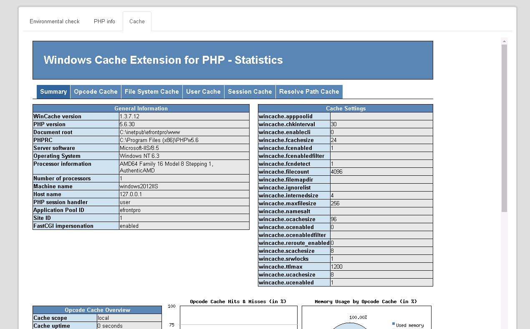Image resolution: width=530 pixels, height=329 pixels.
Task: Click the AMD64 processor information value
Action: [167, 167]
